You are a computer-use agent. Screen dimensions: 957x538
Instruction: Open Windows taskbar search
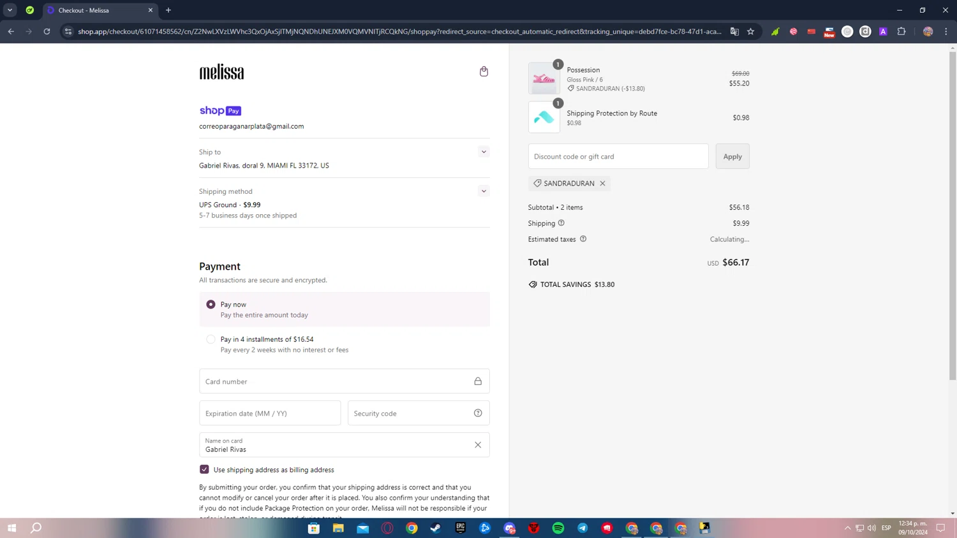tap(36, 528)
